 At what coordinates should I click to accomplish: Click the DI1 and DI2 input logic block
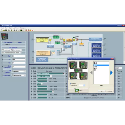(42, 59)
